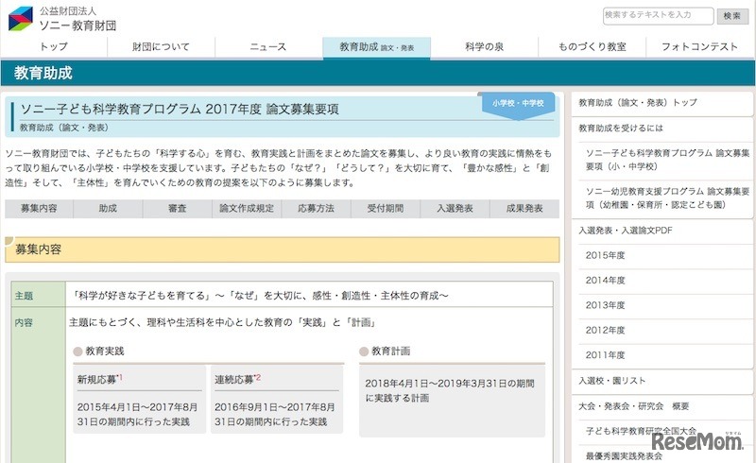Open the 2011年度 sidebar link

605,355
